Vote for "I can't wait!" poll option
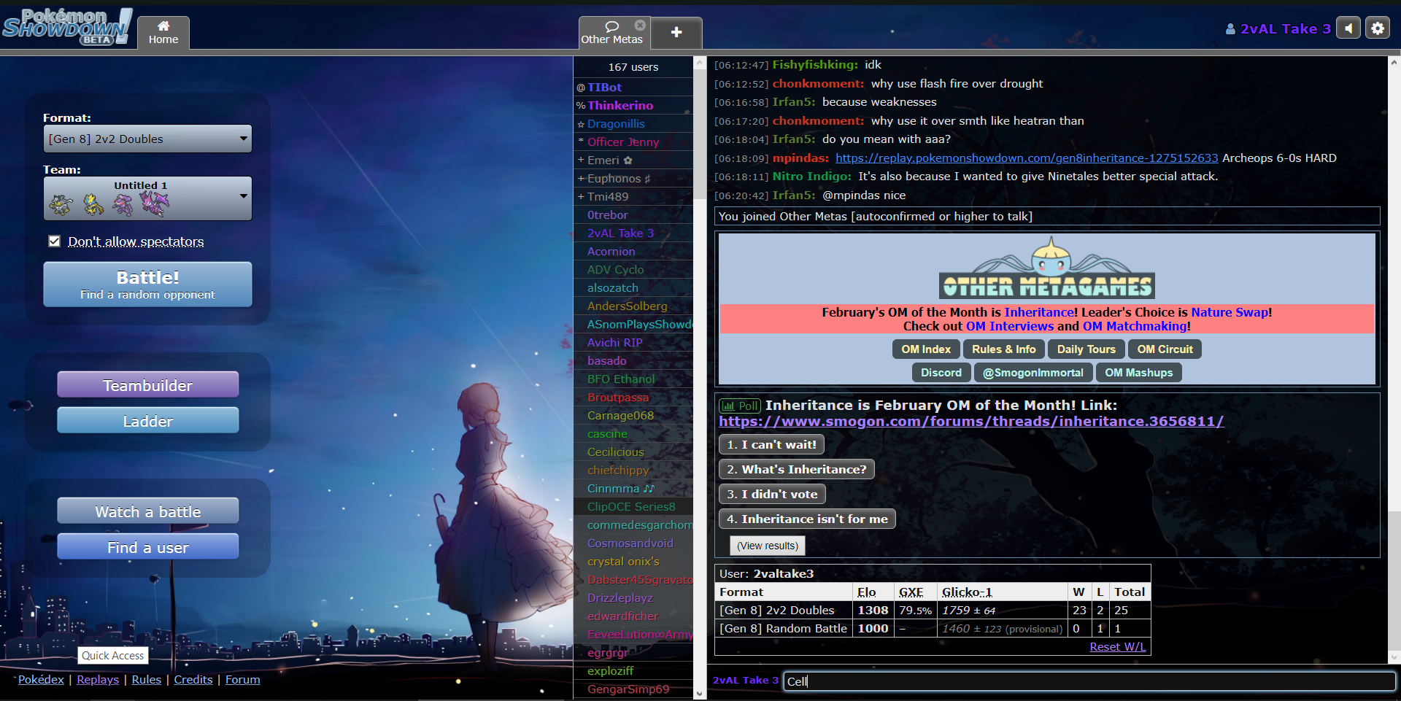The height and width of the screenshot is (701, 1401). click(771, 445)
